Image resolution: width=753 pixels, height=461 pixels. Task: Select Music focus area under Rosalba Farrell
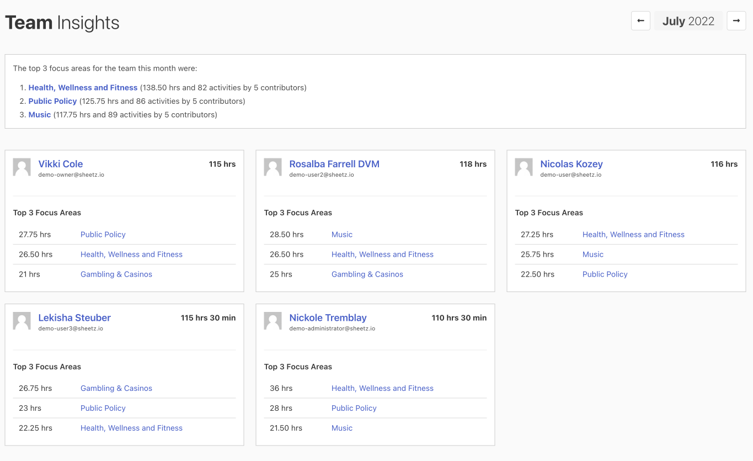[342, 235]
